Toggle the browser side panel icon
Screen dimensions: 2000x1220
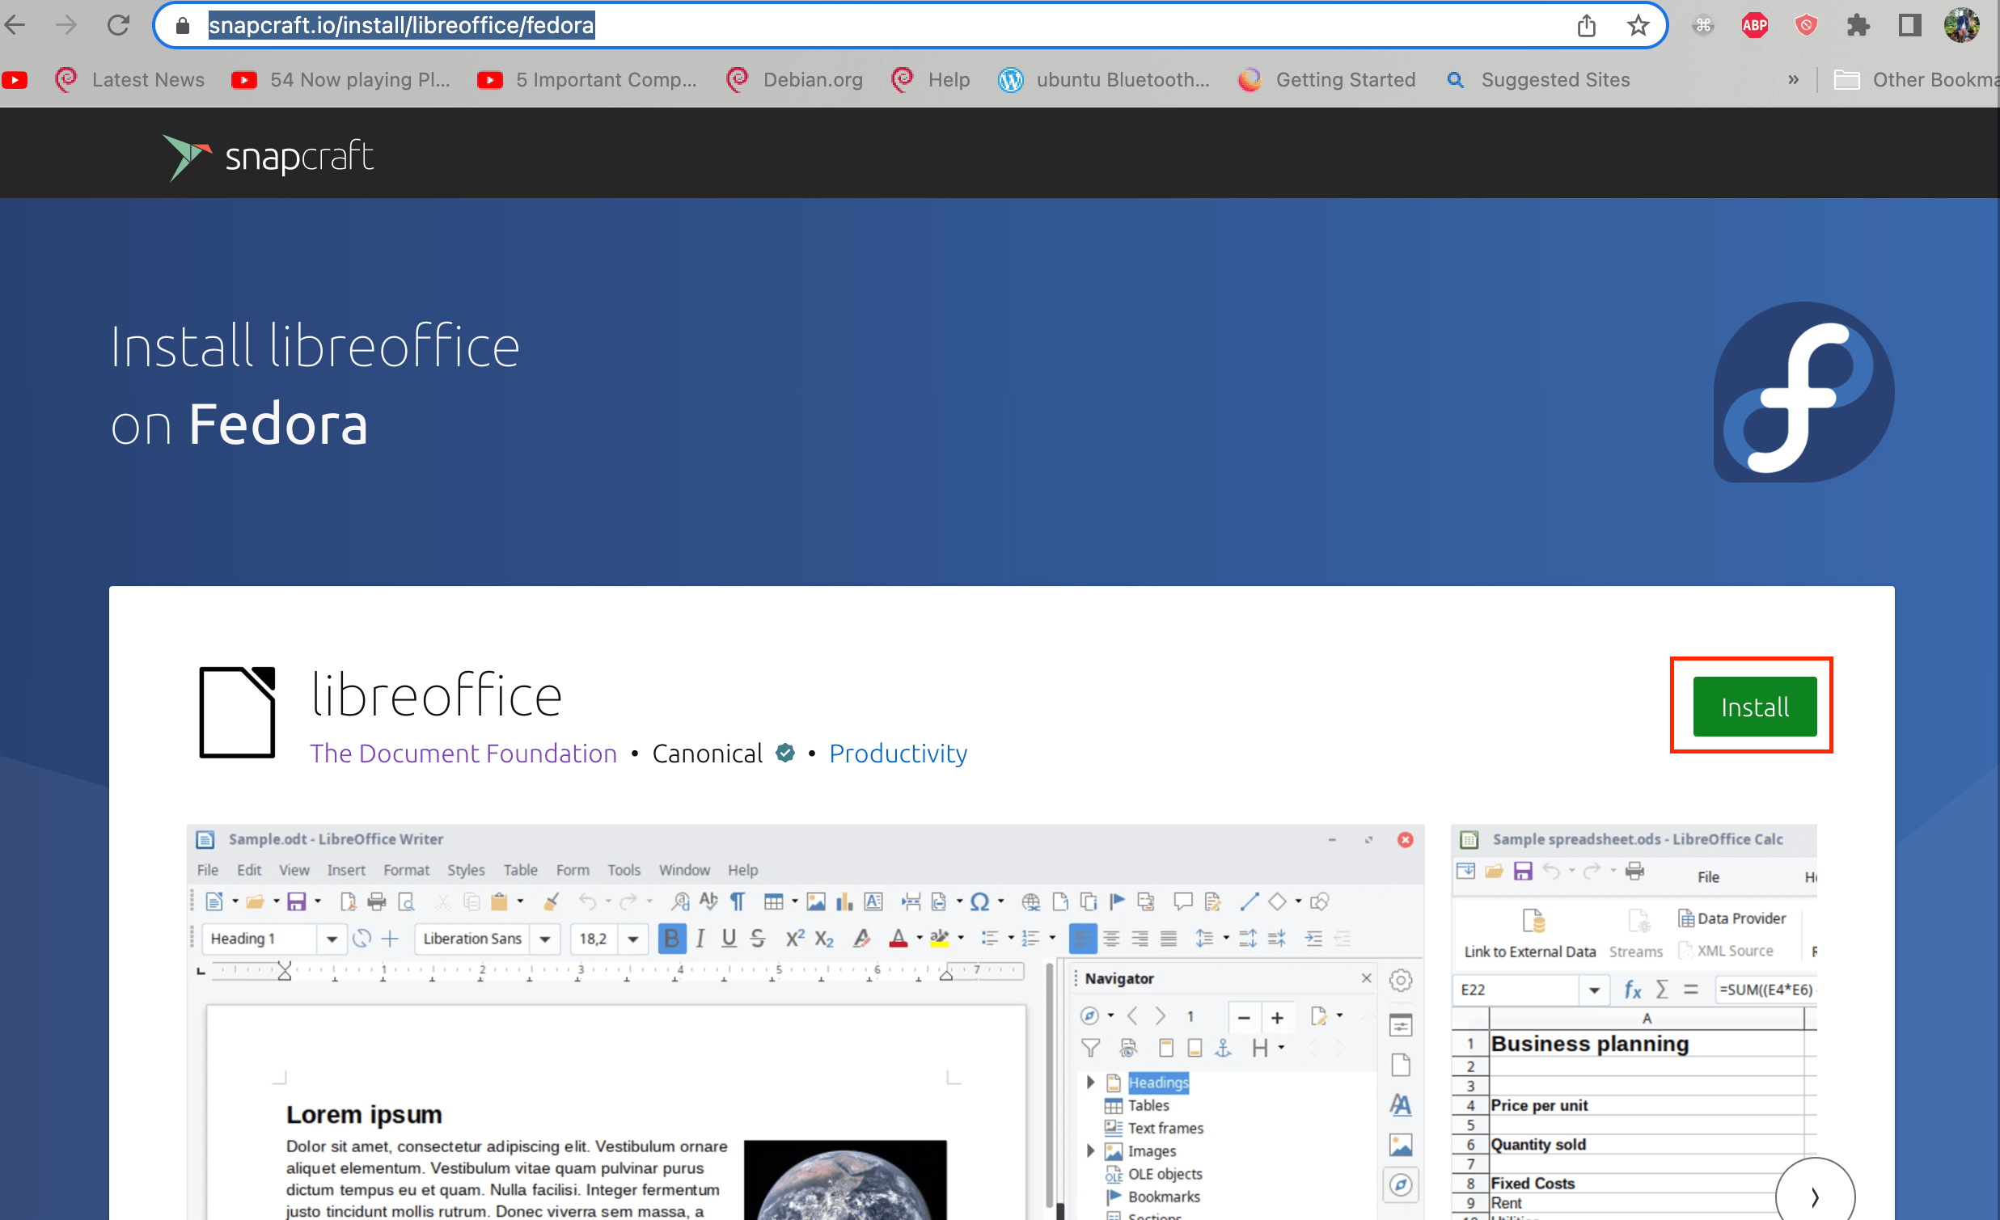[x=1910, y=26]
